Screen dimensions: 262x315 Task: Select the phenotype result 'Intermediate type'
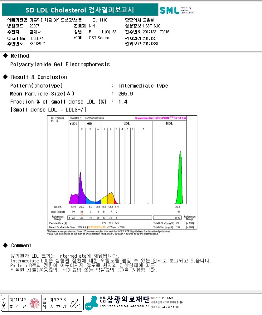(x=143, y=86)
